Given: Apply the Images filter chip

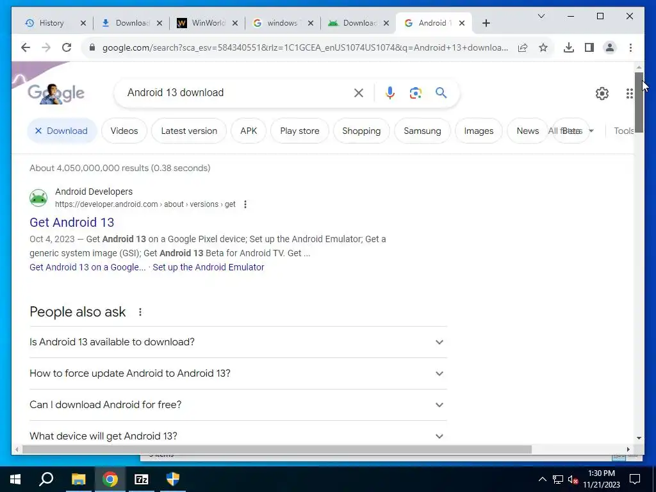Looking at the screenshot, I should (x=479, y=131).
